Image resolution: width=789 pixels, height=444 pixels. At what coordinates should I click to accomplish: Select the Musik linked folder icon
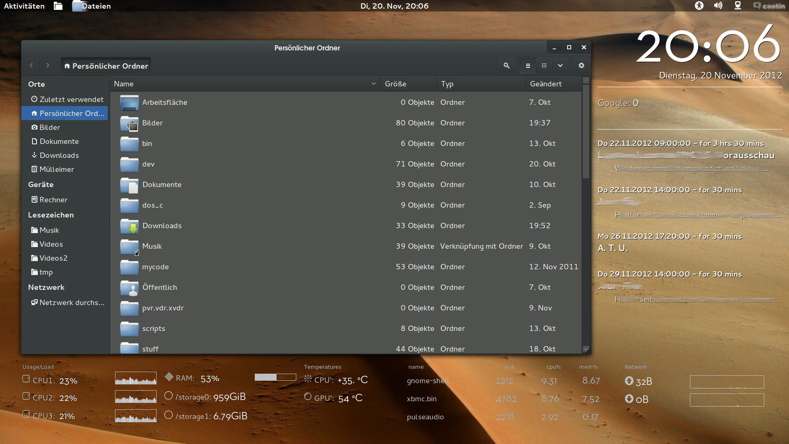tap(129, 247)
